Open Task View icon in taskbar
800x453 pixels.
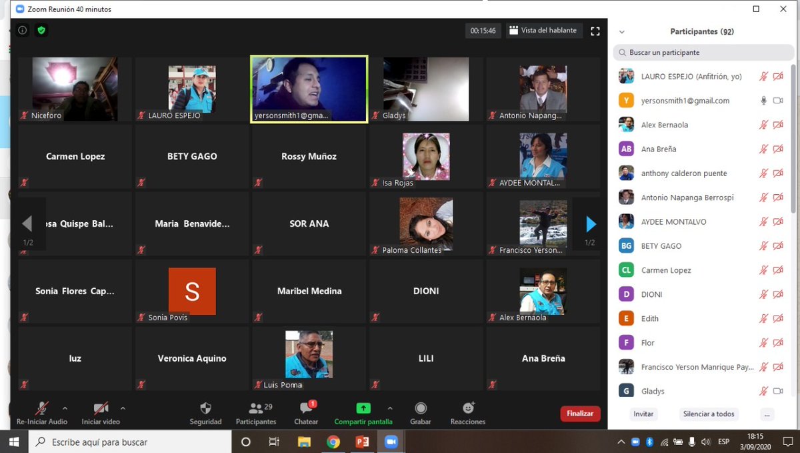[x=274, y=442]
